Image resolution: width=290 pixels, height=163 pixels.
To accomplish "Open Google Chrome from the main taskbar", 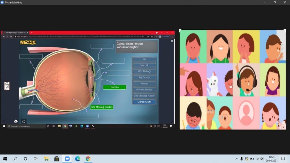I will coord(88,159).
